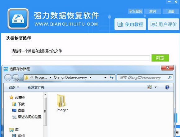Screen dimensions: 180x137
Task: Click the change view icon
Action: pyautogui.click(x=150, y=87)
